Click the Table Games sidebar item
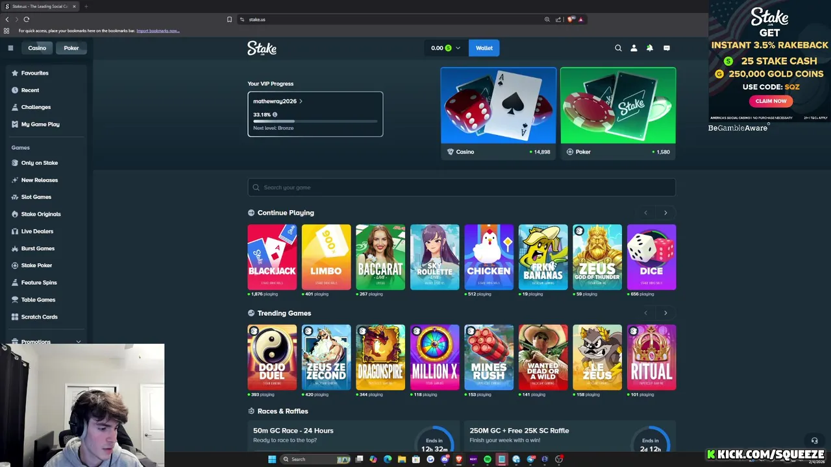 (45, 300)
